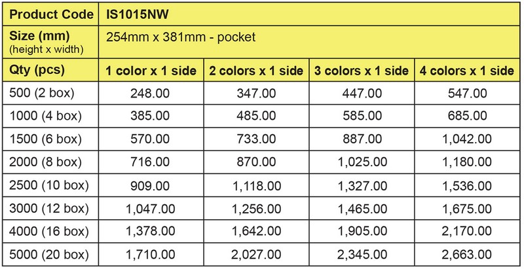Click the '4 colors x 1 side' column header
This screenshot has height=269, width=524.
pyautogui.click(x=468, y=70)
